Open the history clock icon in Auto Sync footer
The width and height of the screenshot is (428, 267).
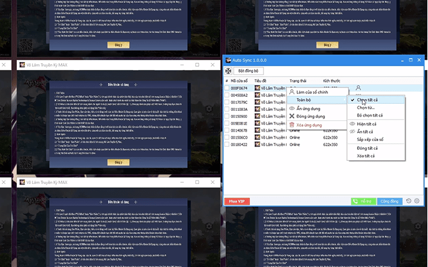point(409,201)
